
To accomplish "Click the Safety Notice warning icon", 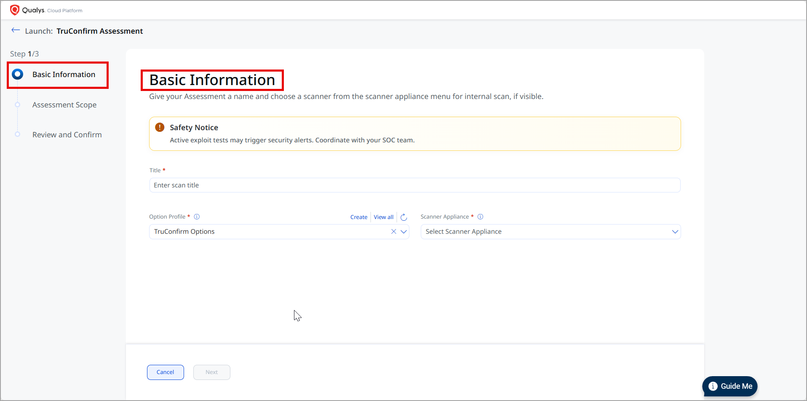I will tap(160, 127).
